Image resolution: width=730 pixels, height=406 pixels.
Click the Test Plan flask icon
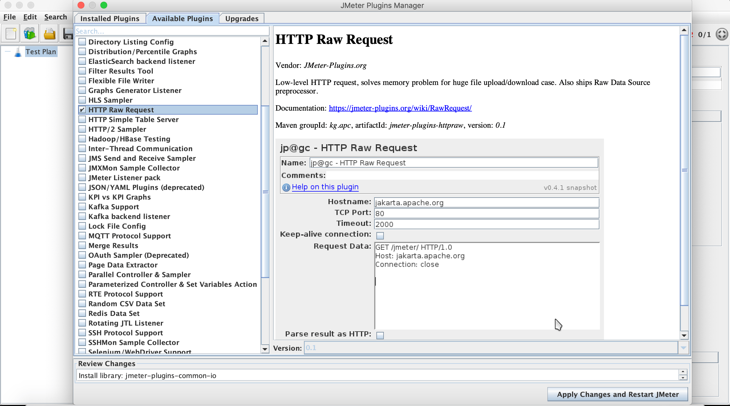[x=18, y=52]
